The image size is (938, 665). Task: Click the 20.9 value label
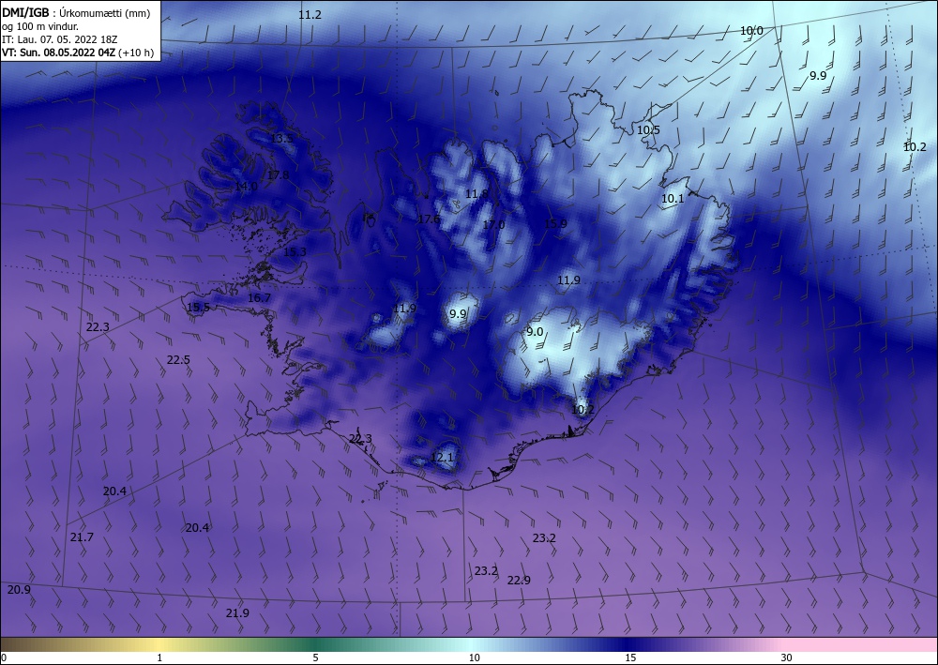(x=19, y=590)
